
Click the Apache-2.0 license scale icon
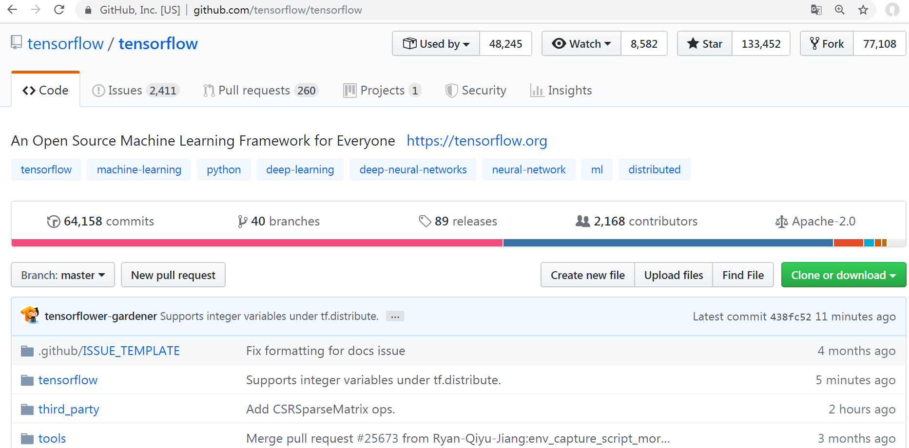click(x=781, y=222)
